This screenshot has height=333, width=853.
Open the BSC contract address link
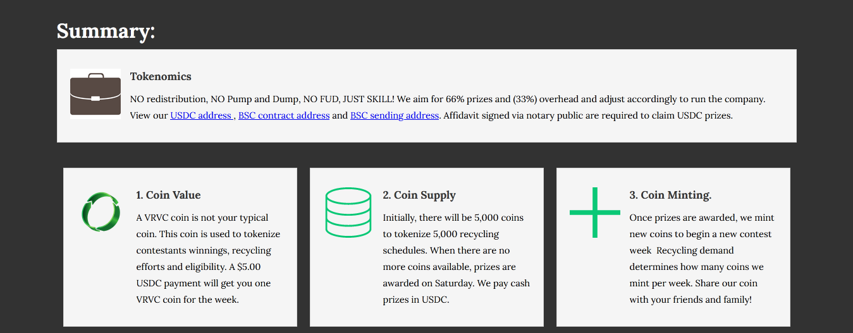(x=284, y=115)
